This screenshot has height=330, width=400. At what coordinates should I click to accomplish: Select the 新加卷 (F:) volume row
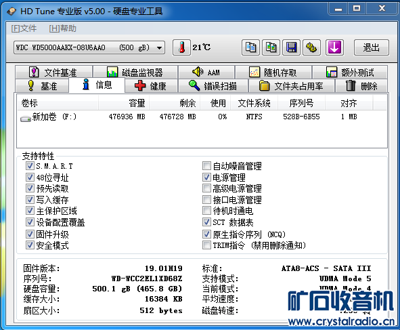coord(202,117)
